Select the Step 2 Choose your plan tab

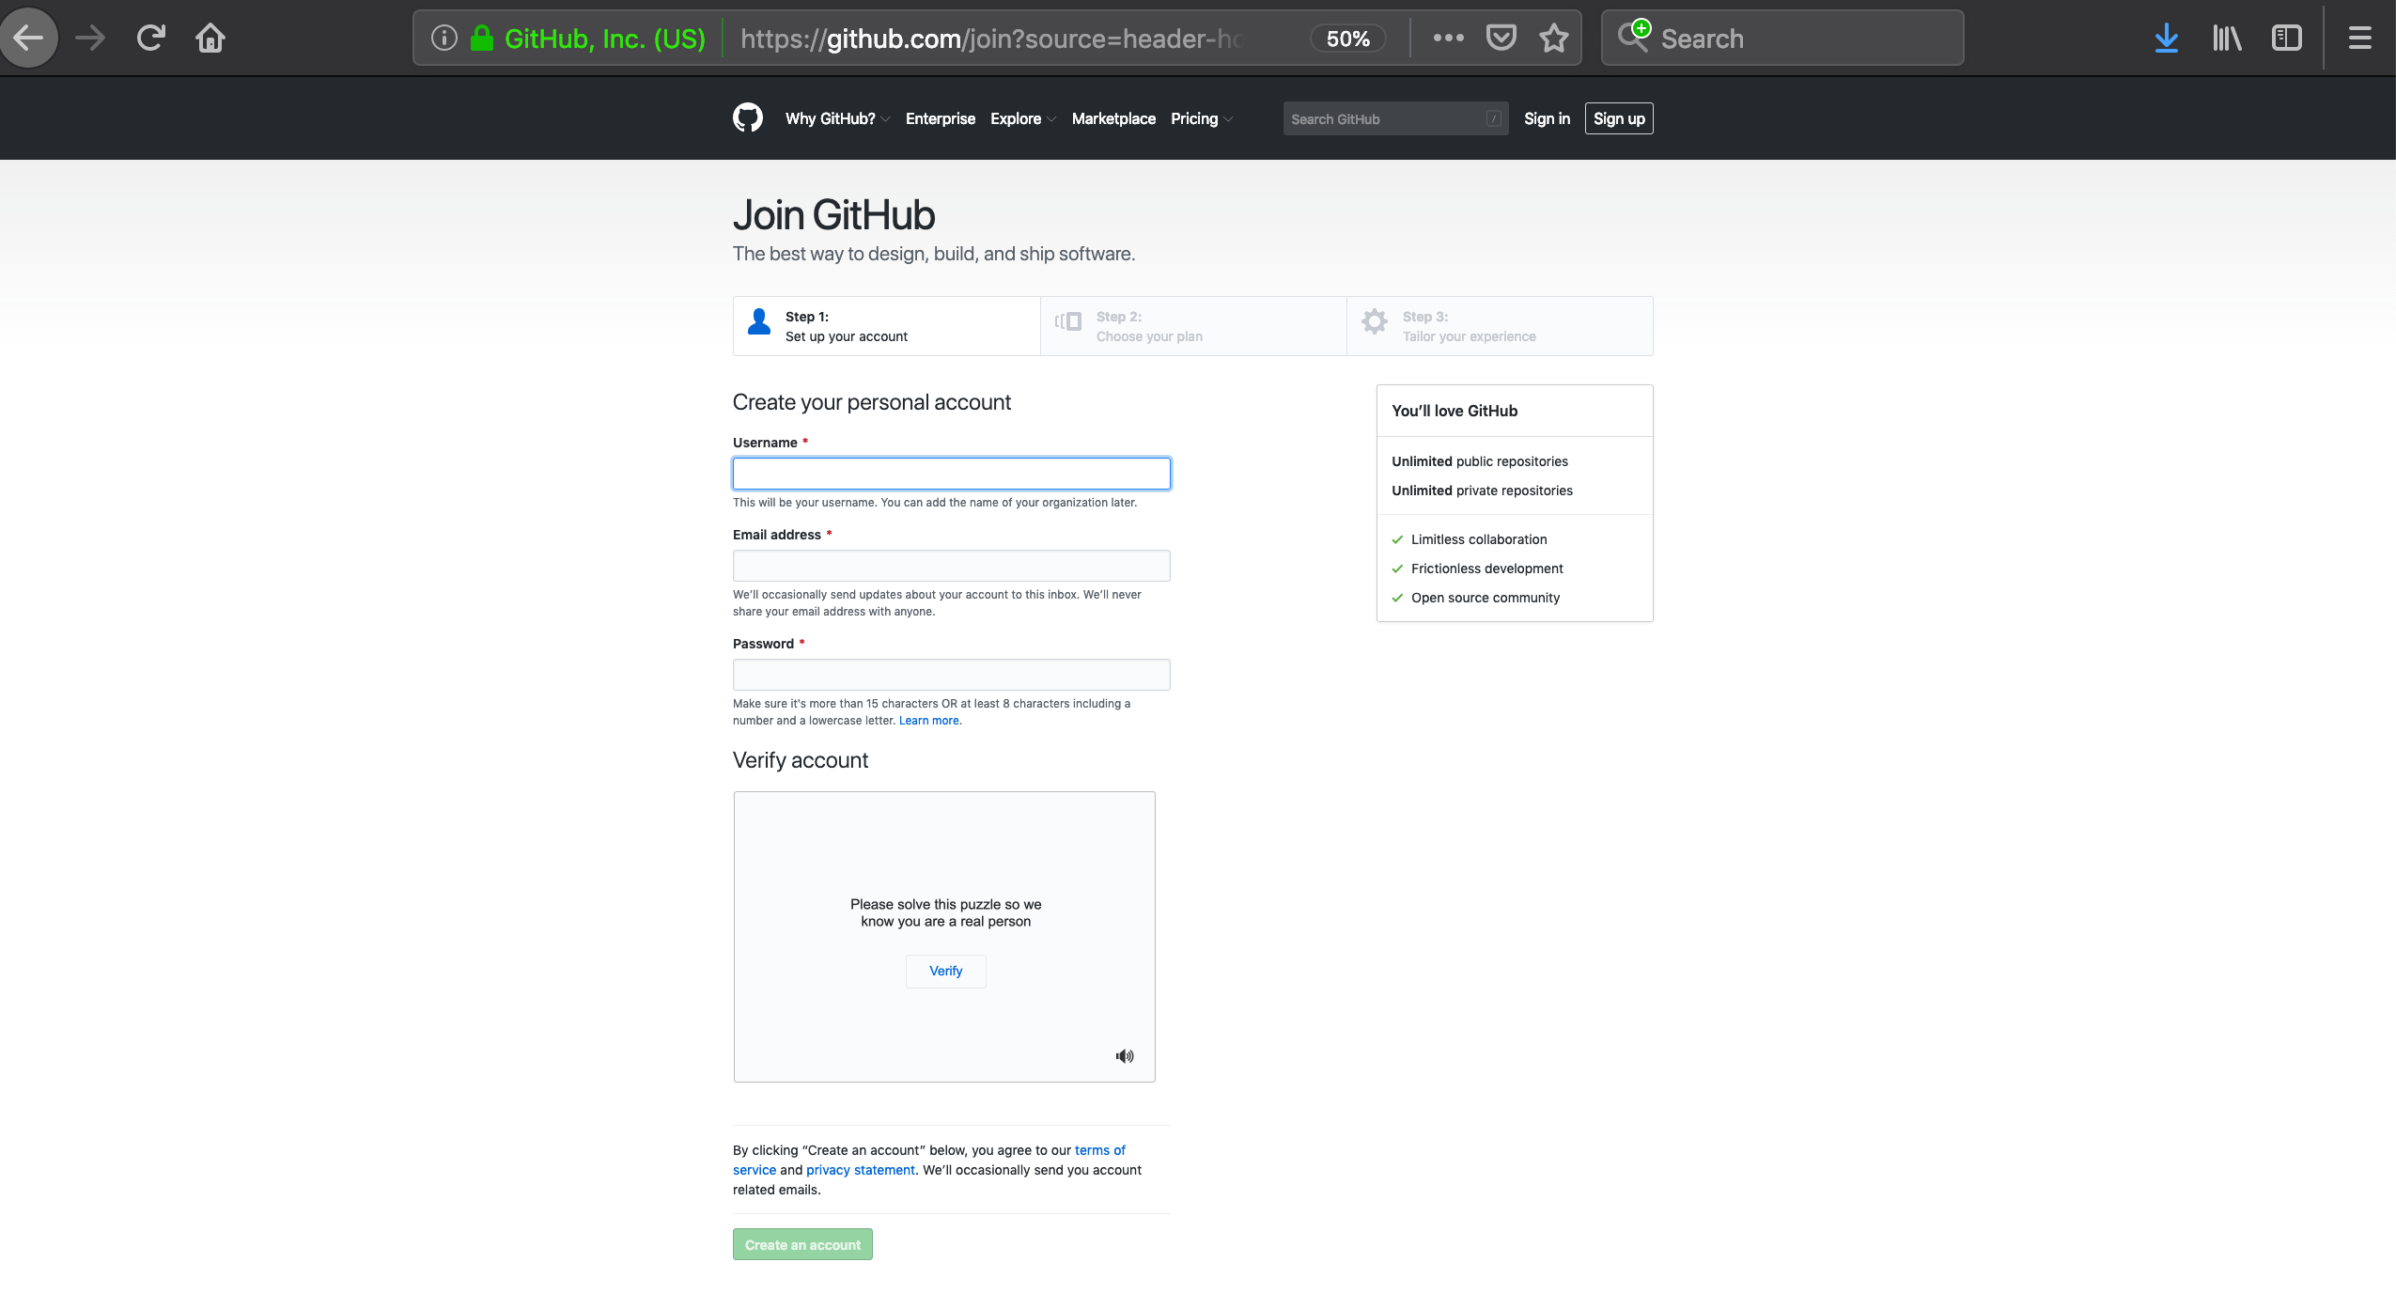click(x=1193, y=326)
